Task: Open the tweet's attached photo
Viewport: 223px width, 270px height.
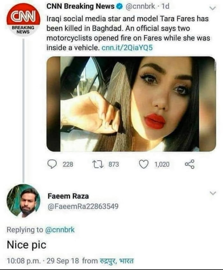Action: coord(131,104)
